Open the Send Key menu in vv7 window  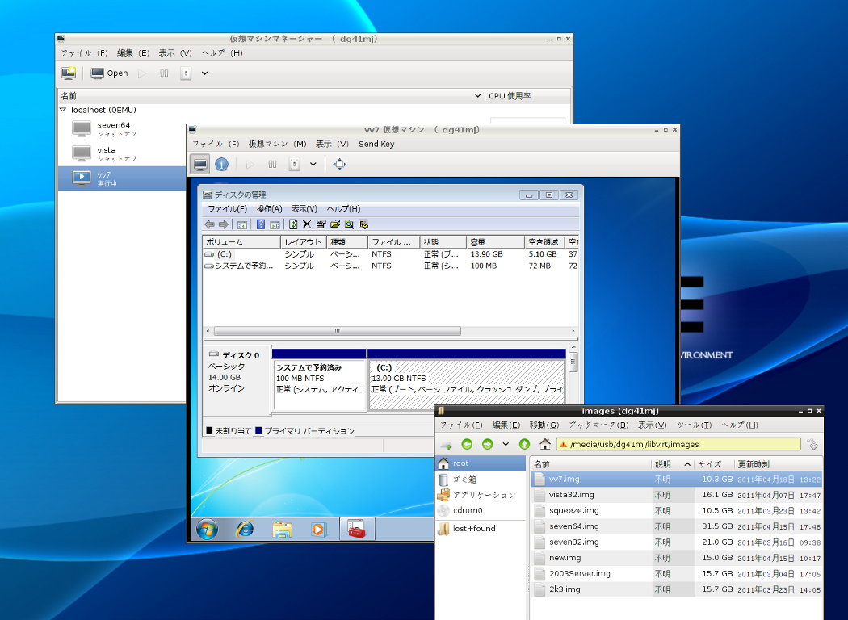pos(376,144)
